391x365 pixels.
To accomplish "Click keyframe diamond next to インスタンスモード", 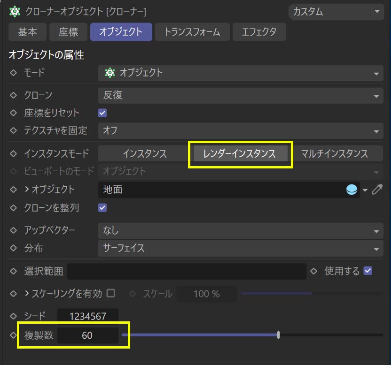I will (13, 153).
